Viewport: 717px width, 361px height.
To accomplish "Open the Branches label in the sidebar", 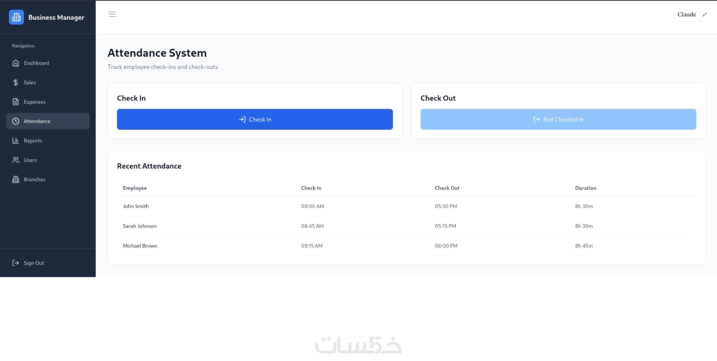I will pyautogui.click(x=35, y=179).
